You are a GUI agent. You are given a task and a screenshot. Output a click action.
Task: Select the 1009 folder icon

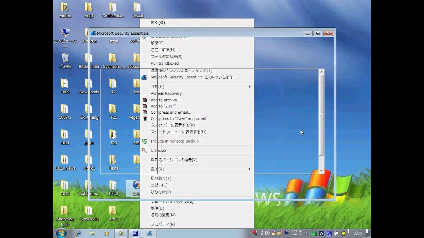coord(65,86)
